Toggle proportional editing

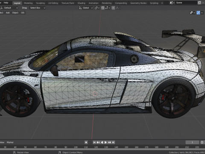coord(113,8)
